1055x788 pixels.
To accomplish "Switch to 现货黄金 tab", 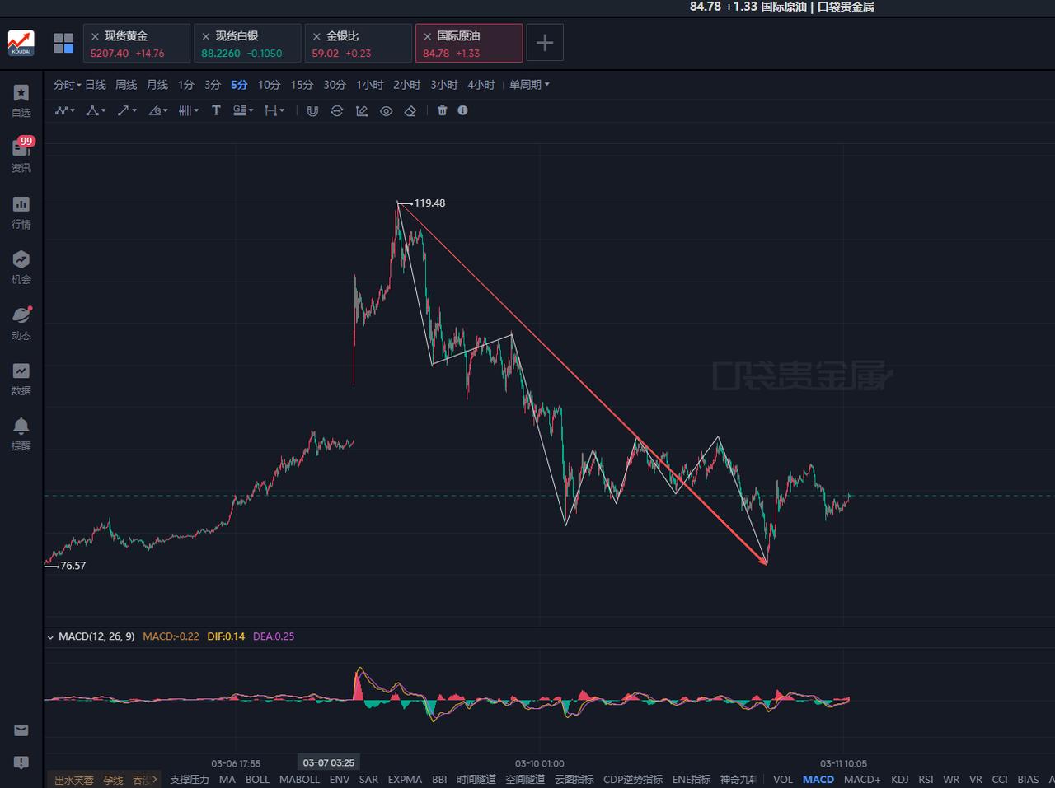I will coord(136,43).
